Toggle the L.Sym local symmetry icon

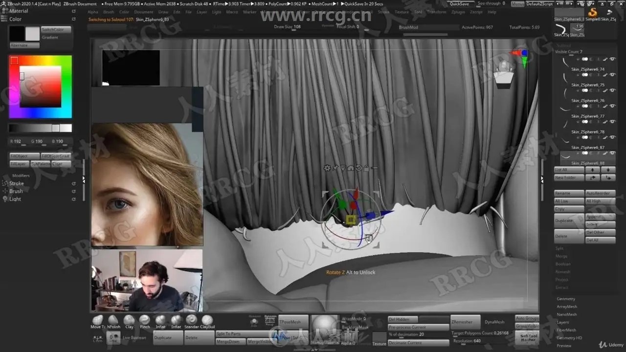(98, 337)
